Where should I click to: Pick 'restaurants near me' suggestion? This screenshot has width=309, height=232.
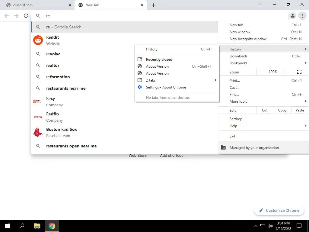[x=125, y=88]
